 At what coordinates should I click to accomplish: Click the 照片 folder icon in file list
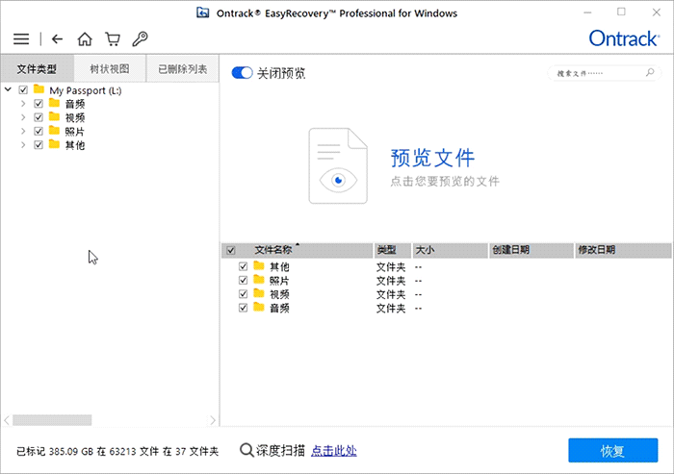(x=259, y=280)
